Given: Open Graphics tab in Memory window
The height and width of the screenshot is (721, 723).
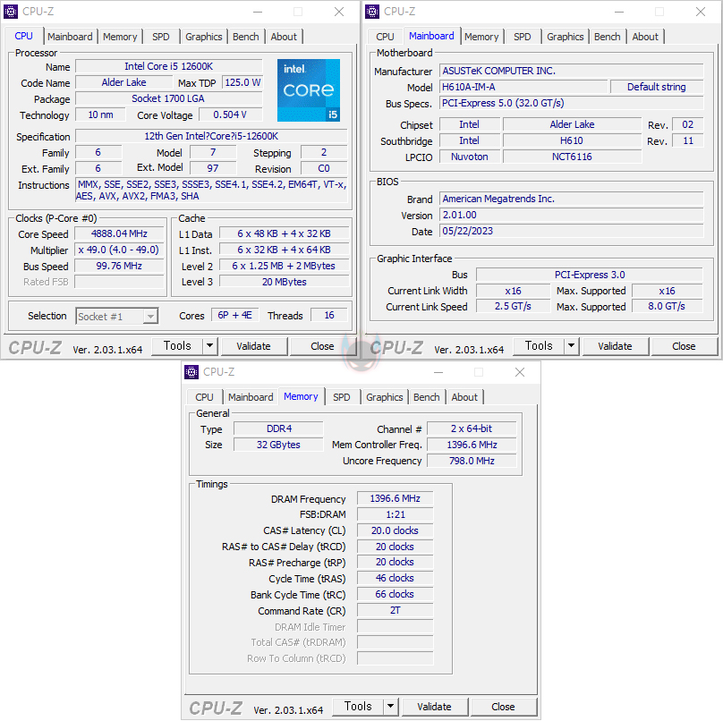Looking at the screenshot, I should click(x=384, y=397).
